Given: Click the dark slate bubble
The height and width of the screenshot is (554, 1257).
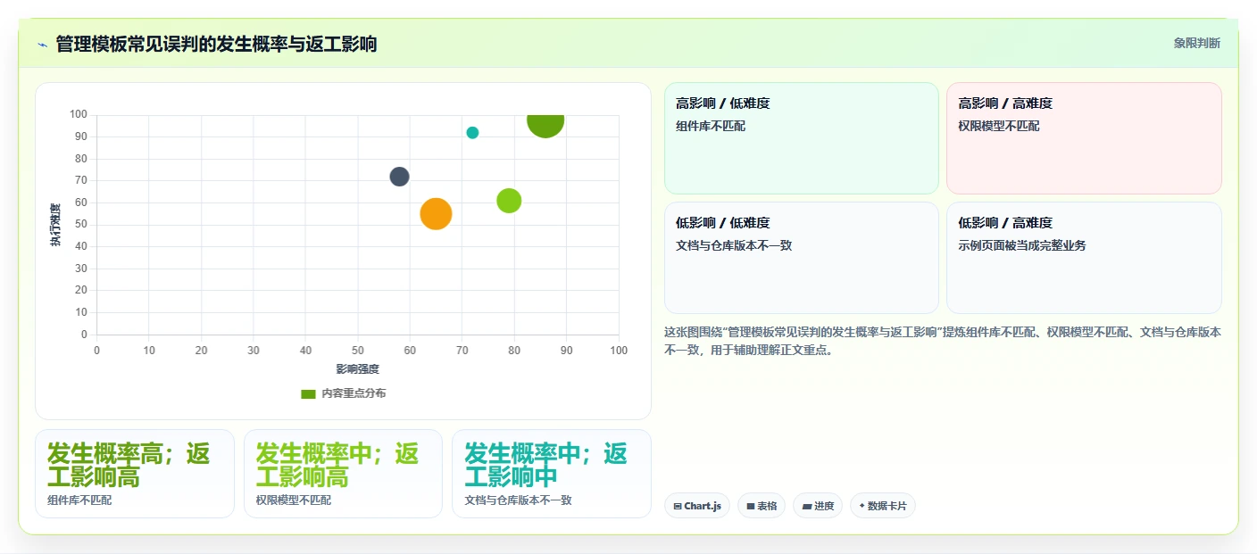Looking at the screenshot, I should point(399,177).
